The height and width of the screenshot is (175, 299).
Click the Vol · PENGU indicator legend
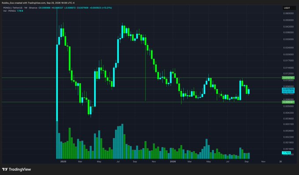point(10,11)
